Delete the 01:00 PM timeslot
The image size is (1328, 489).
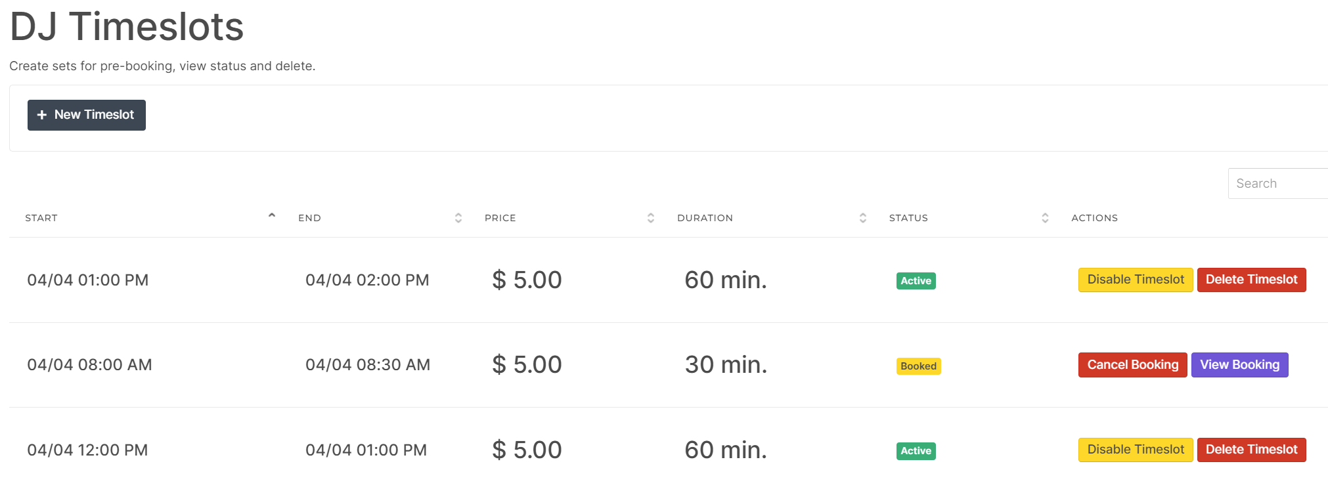coord(1251,280)
